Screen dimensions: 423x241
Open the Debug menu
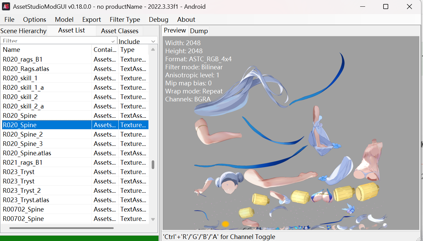tap(158, 19)
